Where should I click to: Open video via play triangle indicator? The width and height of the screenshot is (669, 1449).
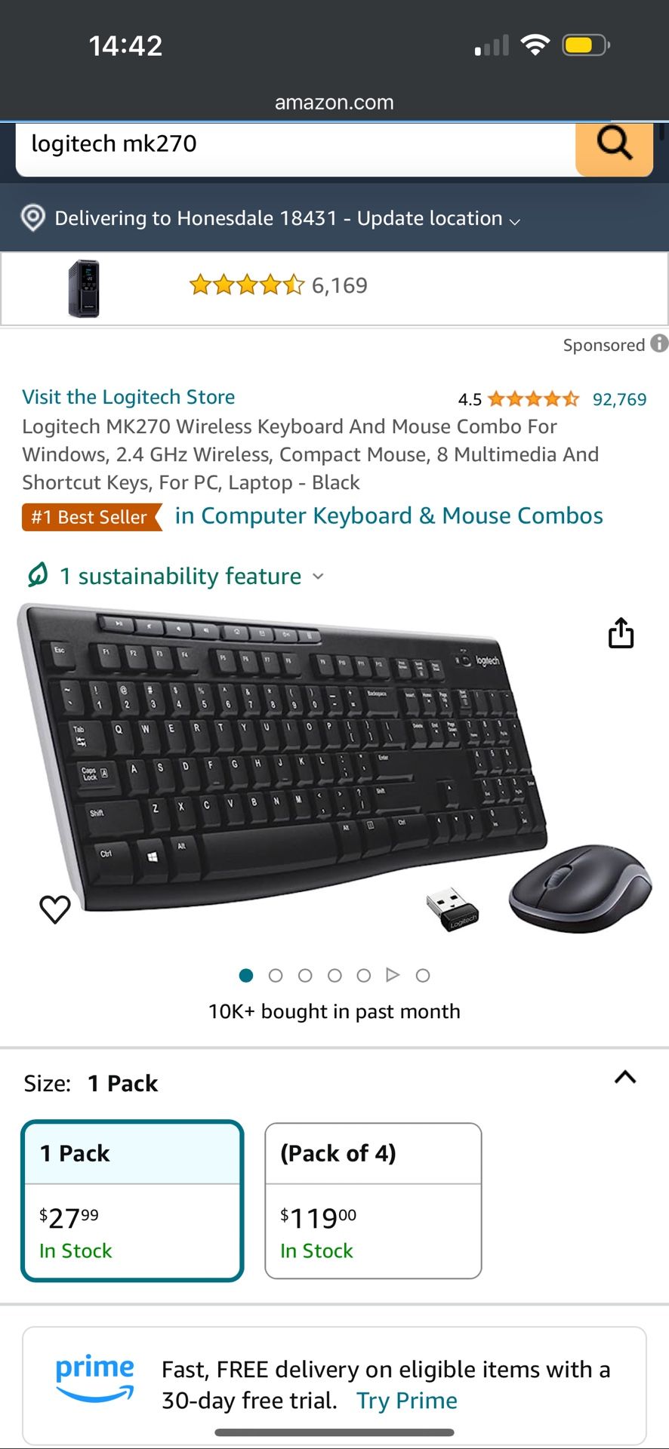tap(393, 975)
